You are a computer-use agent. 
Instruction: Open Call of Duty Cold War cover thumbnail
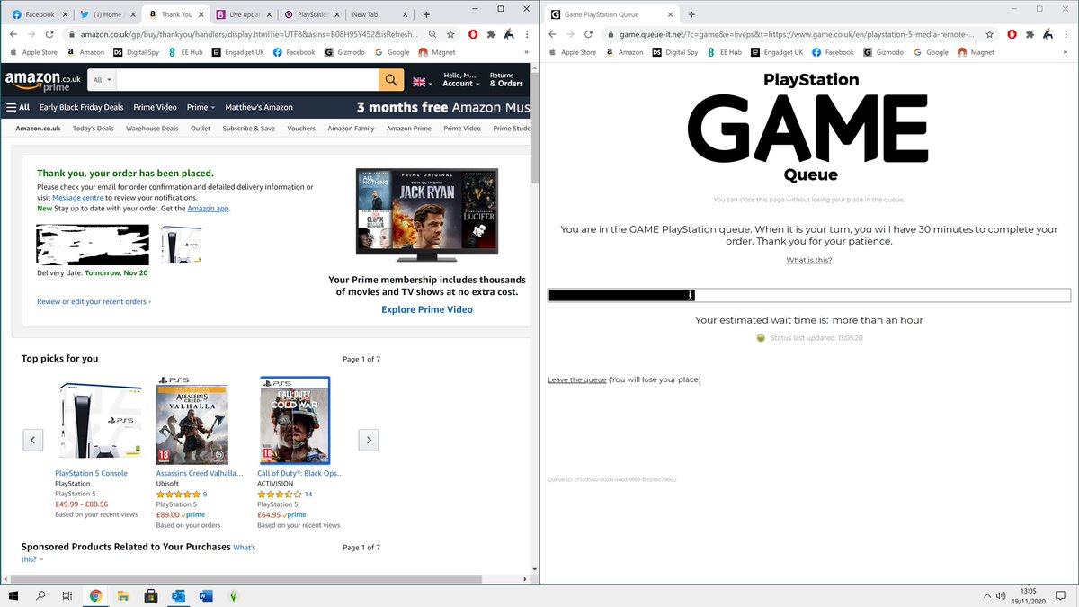tap(294, 420)
